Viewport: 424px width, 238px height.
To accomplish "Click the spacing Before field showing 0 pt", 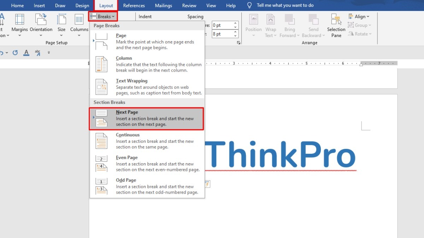I will tap(225, 25).
